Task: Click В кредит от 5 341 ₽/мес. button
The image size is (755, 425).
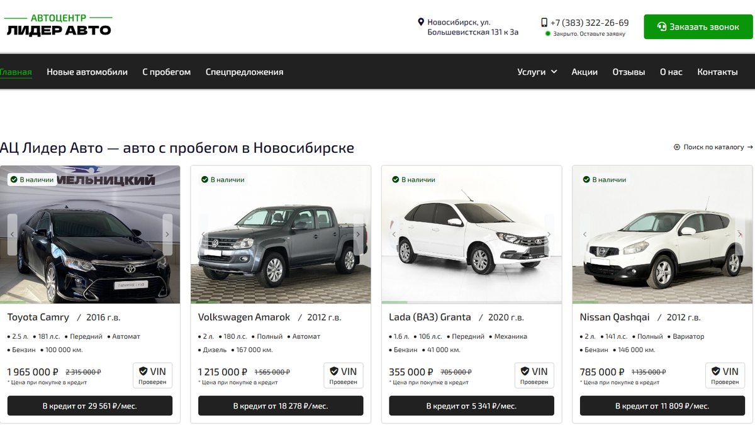Action: pyautogui.click(x=471, y=406)
